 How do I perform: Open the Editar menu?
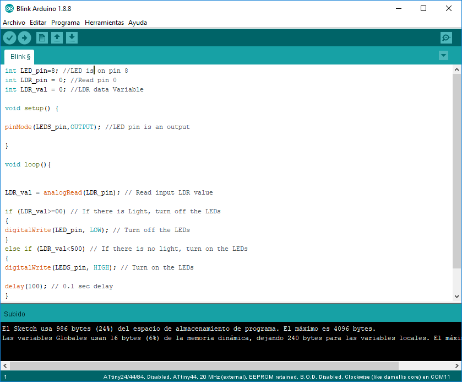(38, 23)
